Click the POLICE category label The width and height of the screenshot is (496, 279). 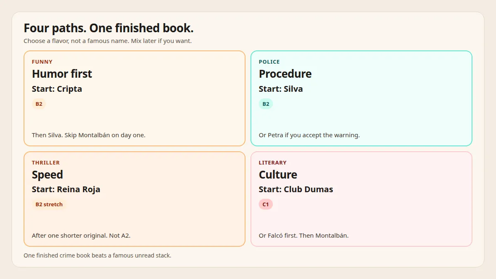click(x=269, y=62)
